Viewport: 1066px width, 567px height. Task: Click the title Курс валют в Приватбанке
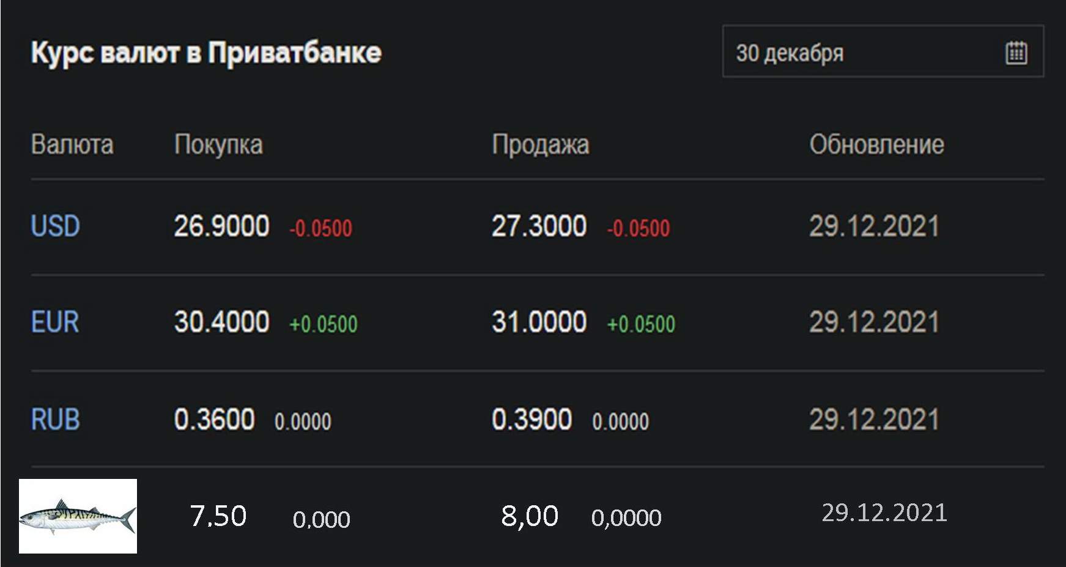coord(207,53)
